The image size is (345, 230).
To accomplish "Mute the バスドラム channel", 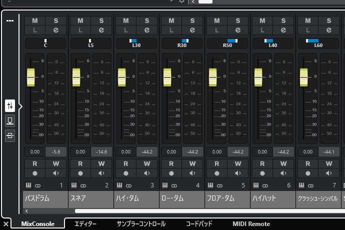I will pos(35,20).
